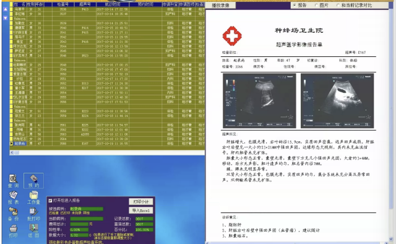Open the right ultrasound image with gallbladder
396x244 pixels.
click(337, 100)
